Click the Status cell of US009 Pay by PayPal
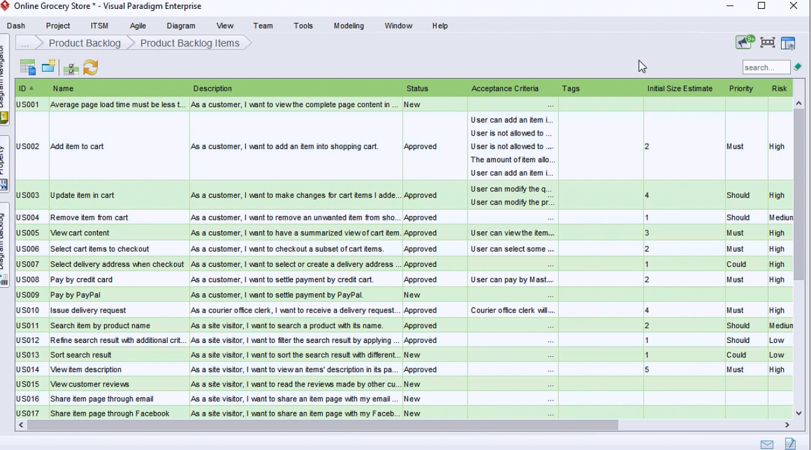 pos(436,295)
